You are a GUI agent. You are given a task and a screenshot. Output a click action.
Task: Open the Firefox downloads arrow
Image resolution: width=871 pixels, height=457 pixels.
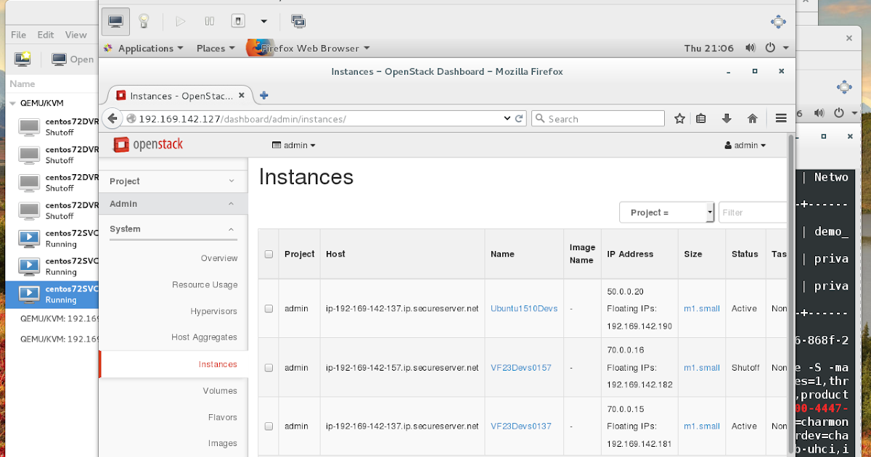click(727, 118)
